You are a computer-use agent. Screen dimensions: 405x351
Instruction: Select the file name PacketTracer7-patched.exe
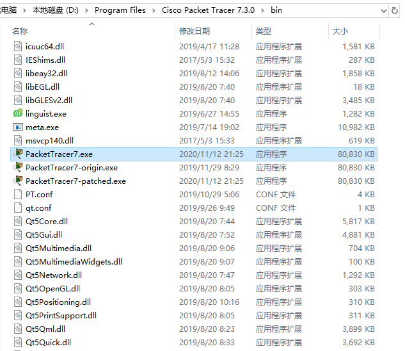[x=75, y=181]
